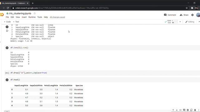This screenshot has height=112, width=200.
Task: Click the clear output icon below first run button
Action: click(x=7, y=31)
